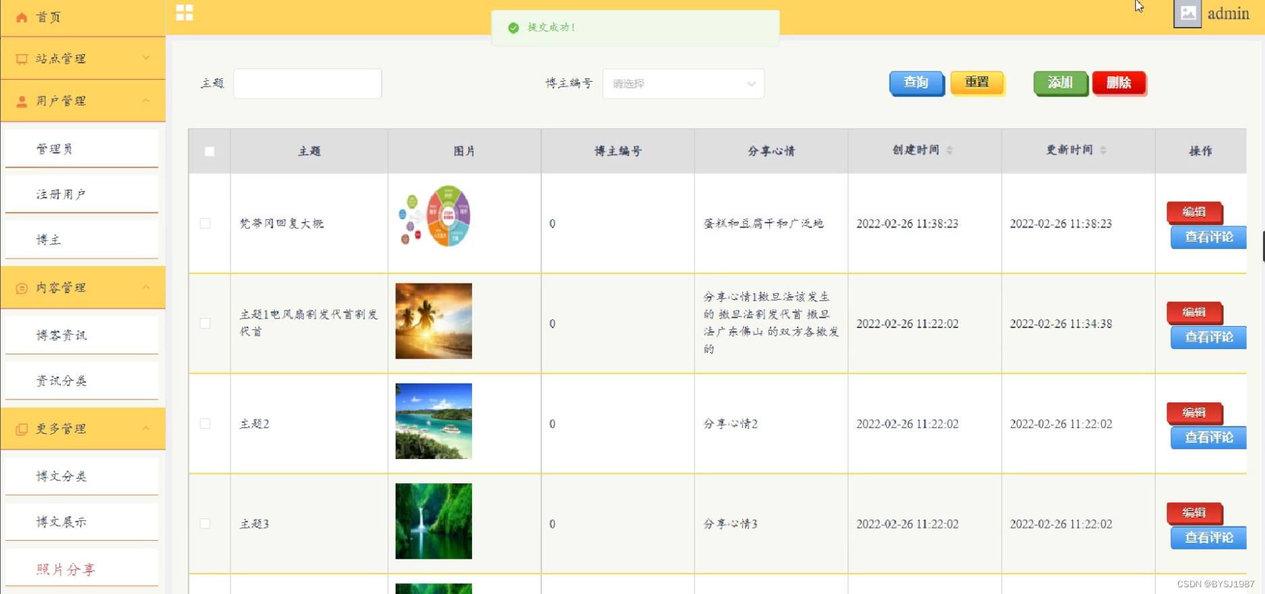Click the chat icon beside 内容管理

(22, 288)
